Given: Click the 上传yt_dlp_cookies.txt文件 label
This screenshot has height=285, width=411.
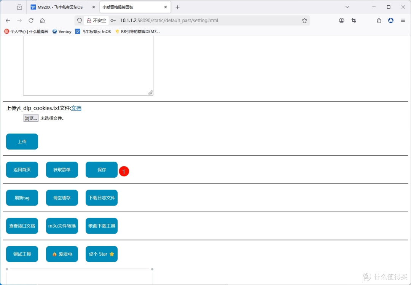Looking at the screenshot, I should (38, 108).
